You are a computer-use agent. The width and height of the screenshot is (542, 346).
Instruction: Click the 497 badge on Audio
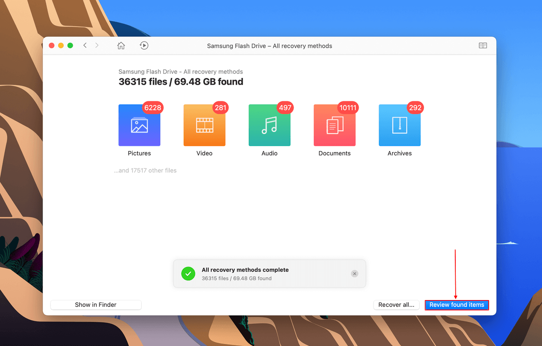[x=285, y=108]
